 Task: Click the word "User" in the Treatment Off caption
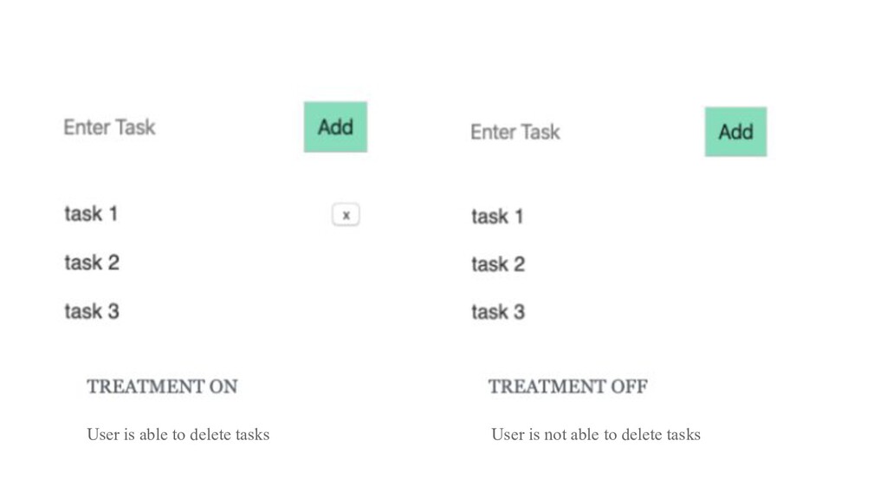tap(507, 434)
